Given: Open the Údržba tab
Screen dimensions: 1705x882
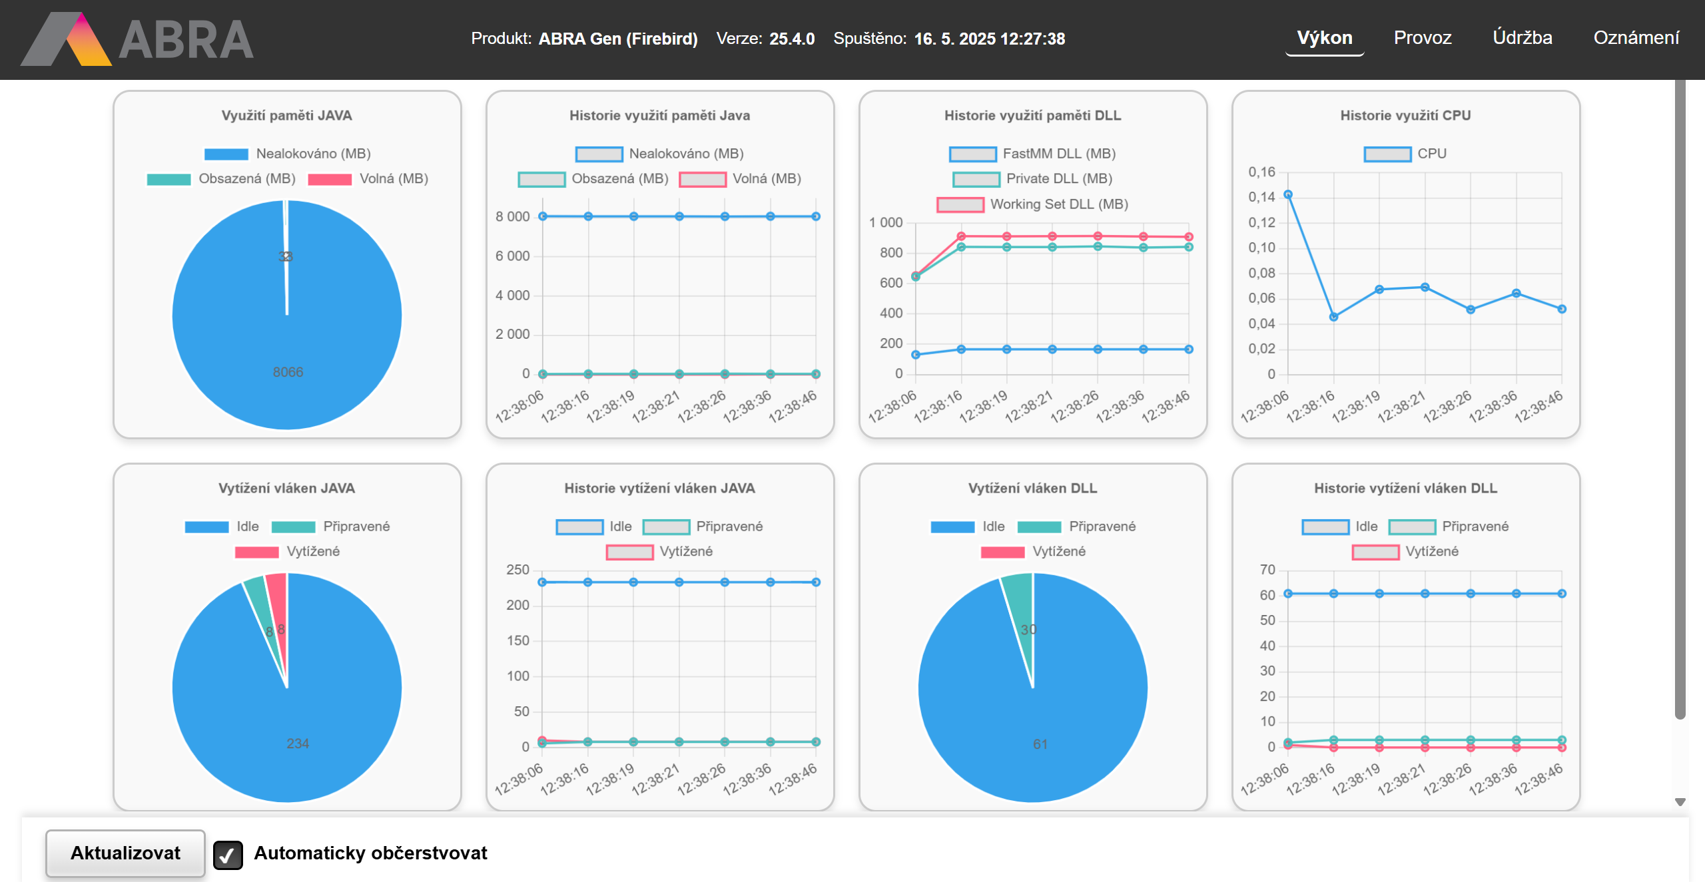Looking at the screenshot, I should tap(1522, 38).
